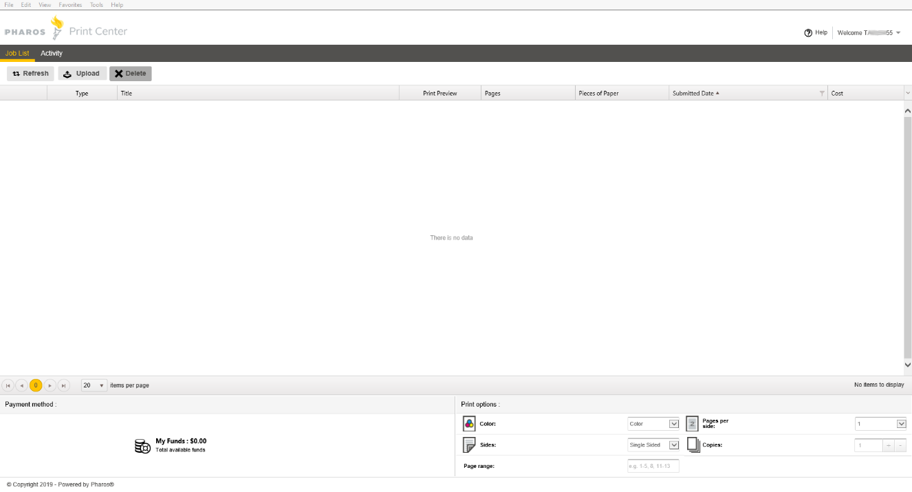Go to last page pager icon
This screenshot has width=912, height=492.
click(x=64, y=385)
